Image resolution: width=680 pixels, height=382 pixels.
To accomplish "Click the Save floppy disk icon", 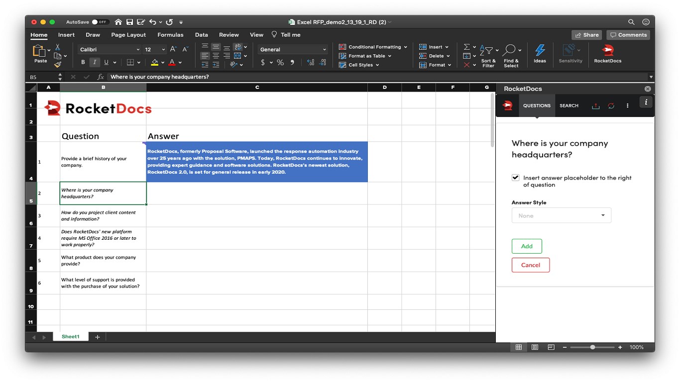I will coord(129,22).
